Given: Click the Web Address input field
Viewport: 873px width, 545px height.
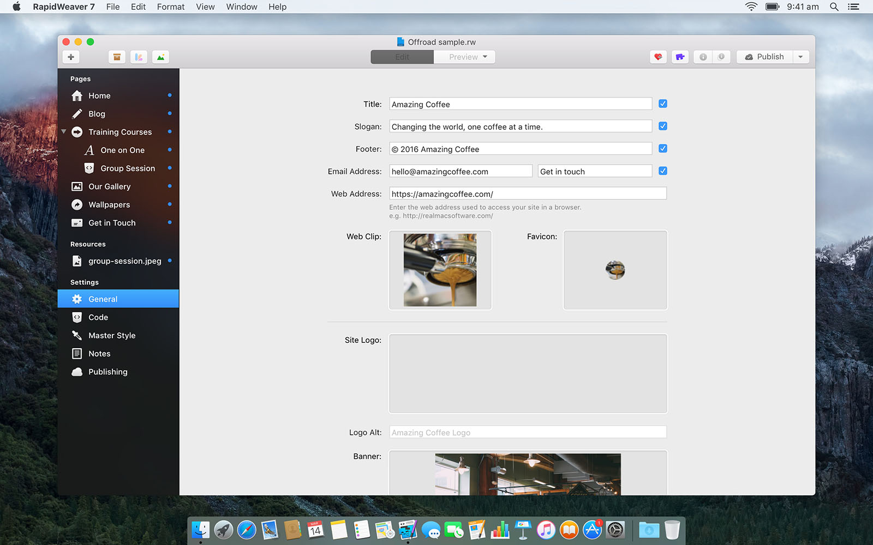Looking at the screenshot, I should (528, 193).
